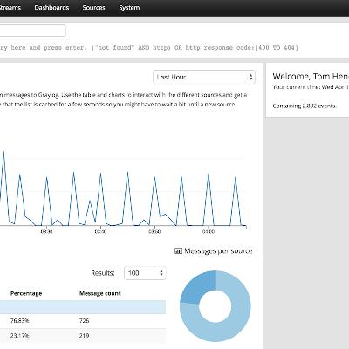The width and height of the screenshot is (349, 349).
Task: Open the Results 100 dropdown
Action: (x=145, y=273)
